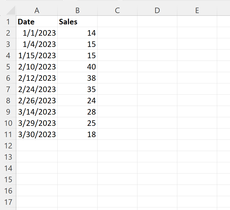This screenshot has width=230, height=210.
Task: Select cell with sales value 40
Action: (x=77, y=66)
